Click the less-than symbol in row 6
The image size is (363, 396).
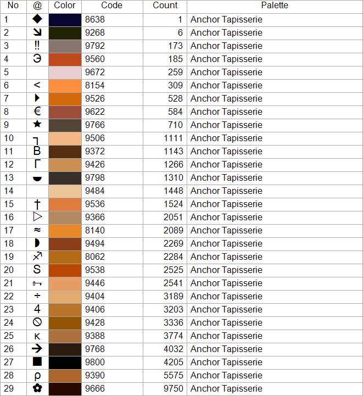coord(37,85)
